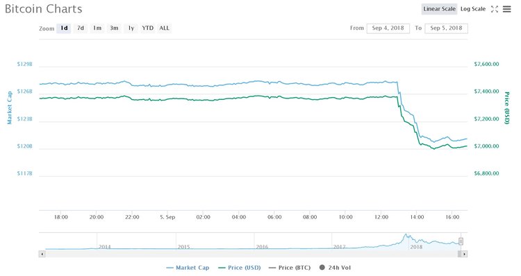
Task: Click the $129B market cap axis label
Action: pos(25,64)
